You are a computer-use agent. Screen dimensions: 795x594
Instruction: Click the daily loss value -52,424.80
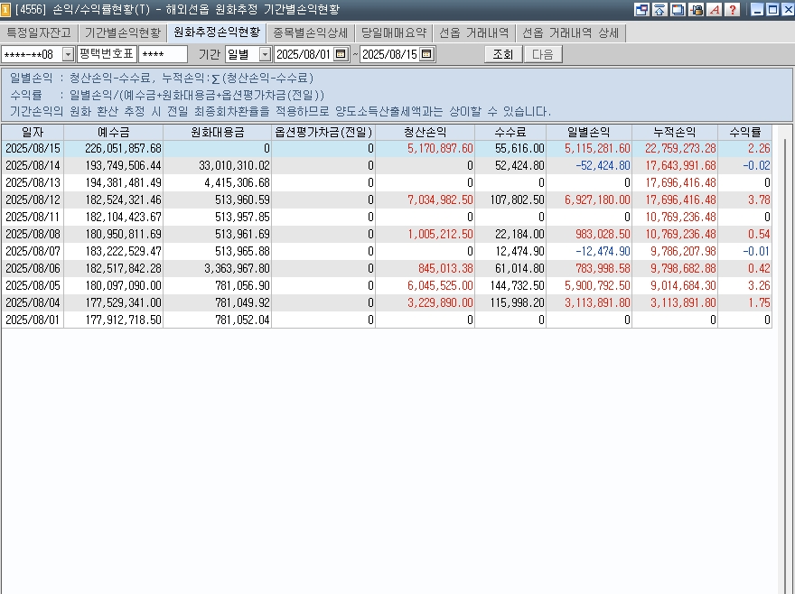click(603, 166)
